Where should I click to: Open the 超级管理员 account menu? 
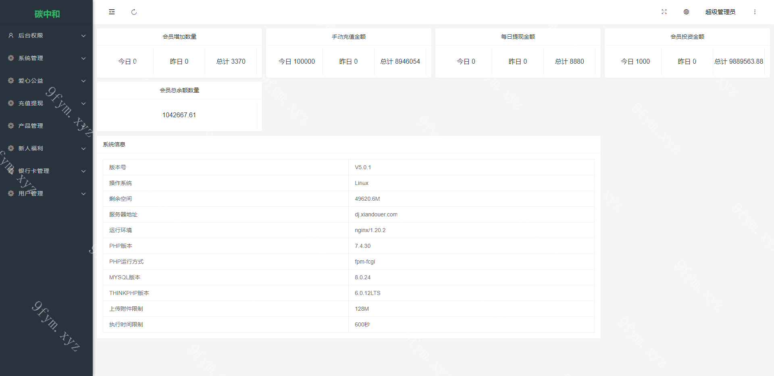[720, 12]
